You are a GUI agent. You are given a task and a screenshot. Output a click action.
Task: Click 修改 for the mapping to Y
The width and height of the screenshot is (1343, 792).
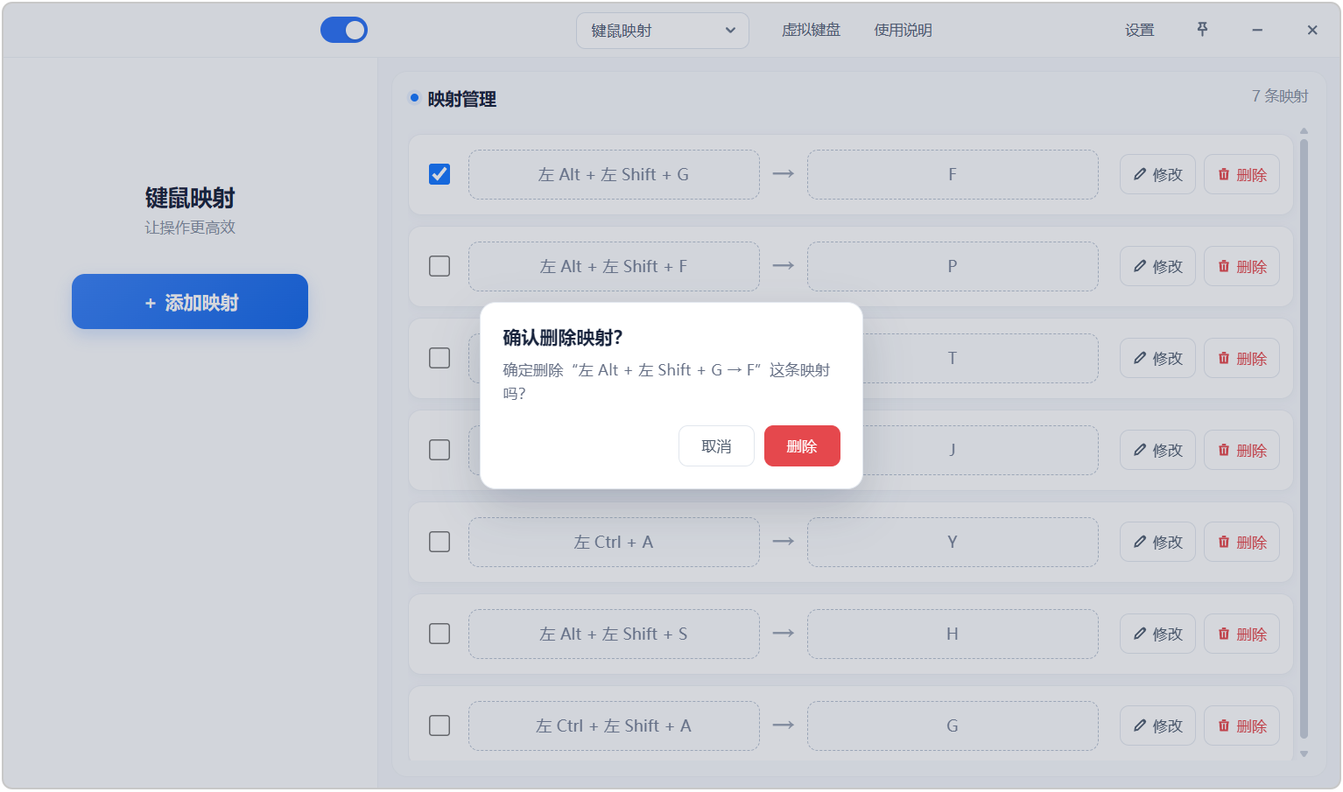(x=1157, y=542)
